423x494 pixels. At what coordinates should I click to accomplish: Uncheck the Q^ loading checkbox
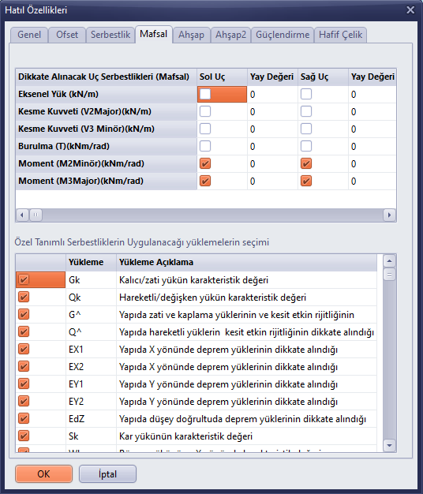pos(24,331)
